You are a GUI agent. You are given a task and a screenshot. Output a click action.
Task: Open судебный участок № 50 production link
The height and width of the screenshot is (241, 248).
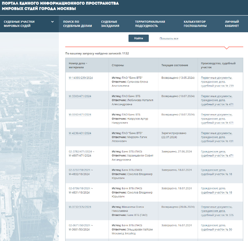[216, 229]
